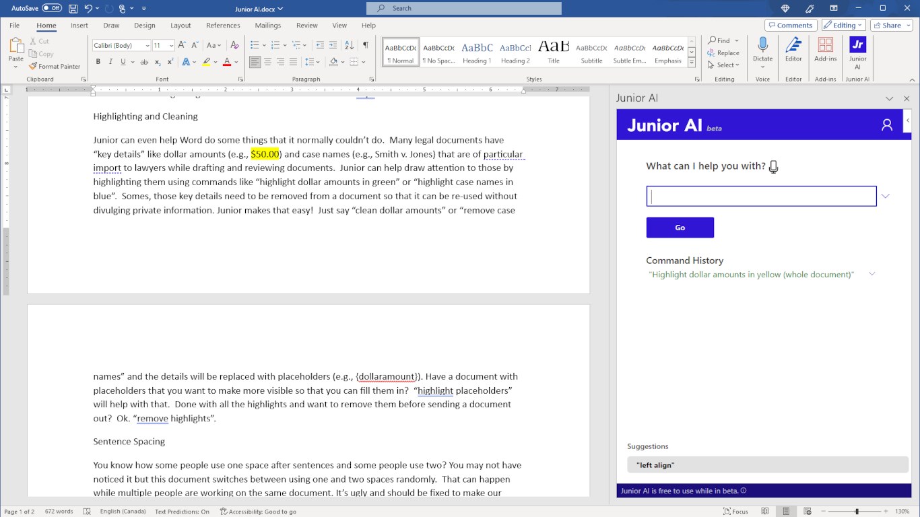Click the Search box in the title bar
Image resolution: width=920 pixels, height=517 pixels.
[x=463, y=8]
